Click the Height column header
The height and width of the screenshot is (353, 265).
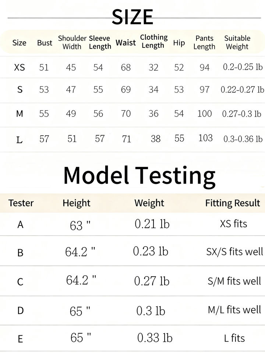[76, 203]
